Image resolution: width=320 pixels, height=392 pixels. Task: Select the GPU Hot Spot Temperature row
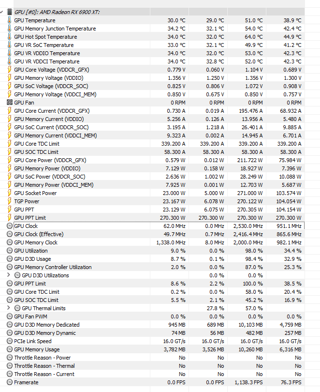(x=152, y=37)
